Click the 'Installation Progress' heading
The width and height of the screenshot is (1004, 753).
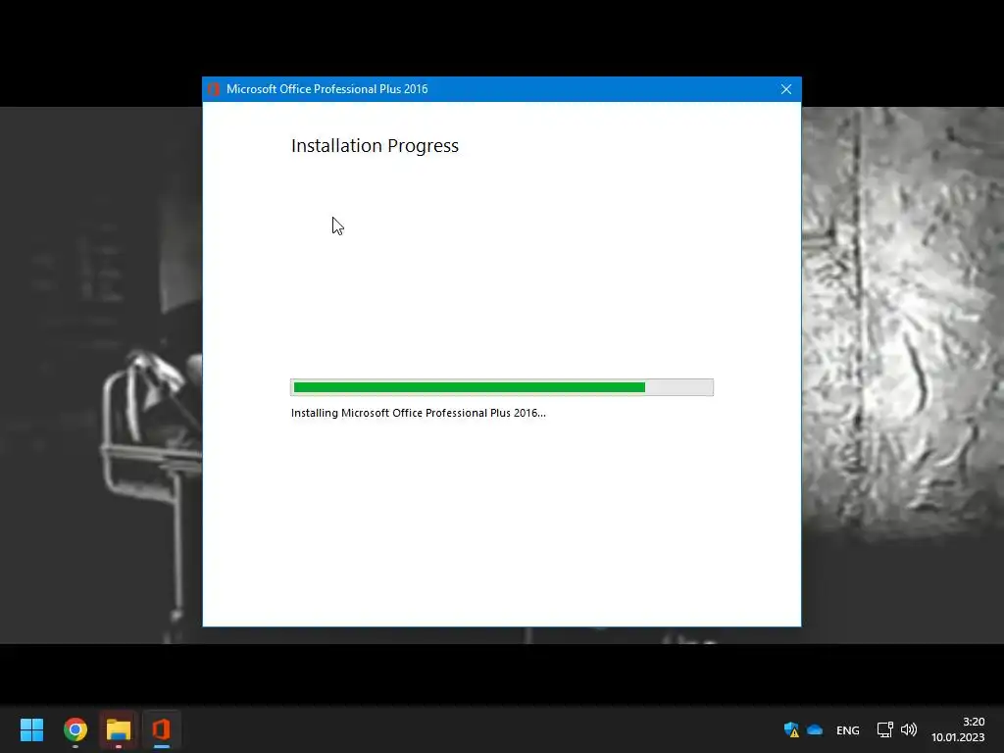point(375,146)
